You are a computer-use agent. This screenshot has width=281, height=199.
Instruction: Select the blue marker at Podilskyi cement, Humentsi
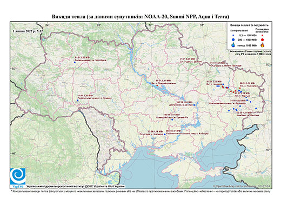[x=78, y=100]
